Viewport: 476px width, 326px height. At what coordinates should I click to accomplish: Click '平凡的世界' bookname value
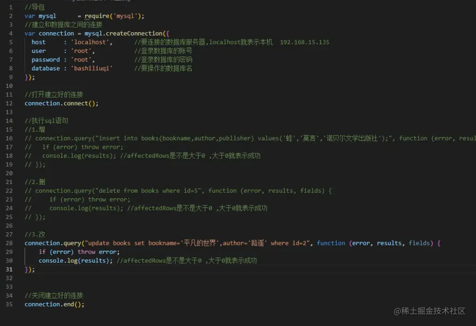click(200, 243)
